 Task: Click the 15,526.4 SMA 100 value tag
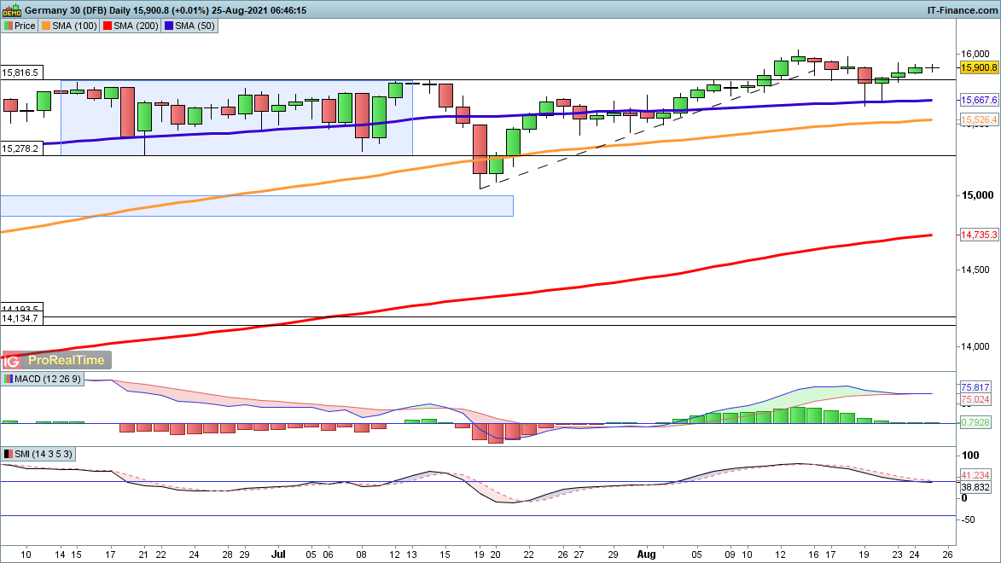[979, 120]
